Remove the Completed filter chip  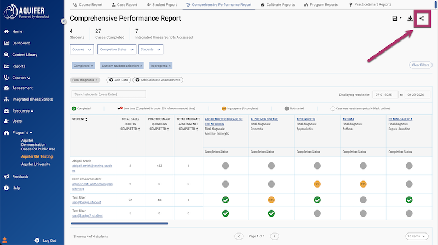click(92, 66)
